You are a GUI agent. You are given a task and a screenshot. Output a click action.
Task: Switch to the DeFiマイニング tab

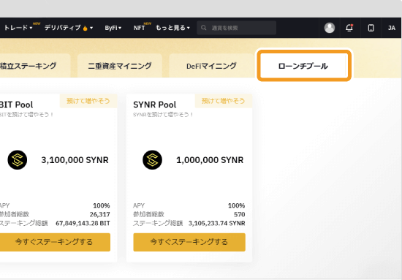pos(211,66)
